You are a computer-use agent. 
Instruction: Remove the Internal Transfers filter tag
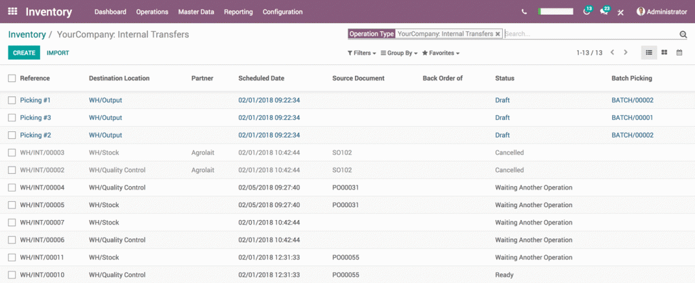pyautogui.click(x=497, y=33)
